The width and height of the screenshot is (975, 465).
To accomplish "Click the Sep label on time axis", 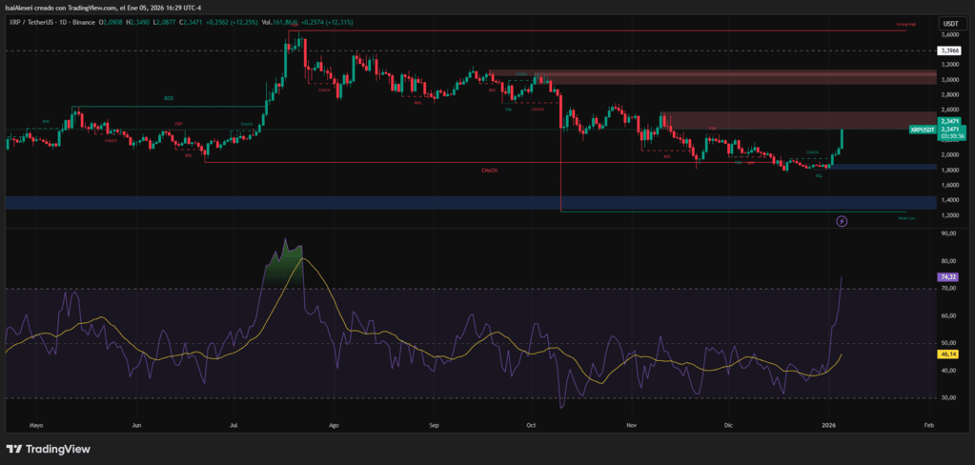I will coord(434,426).
